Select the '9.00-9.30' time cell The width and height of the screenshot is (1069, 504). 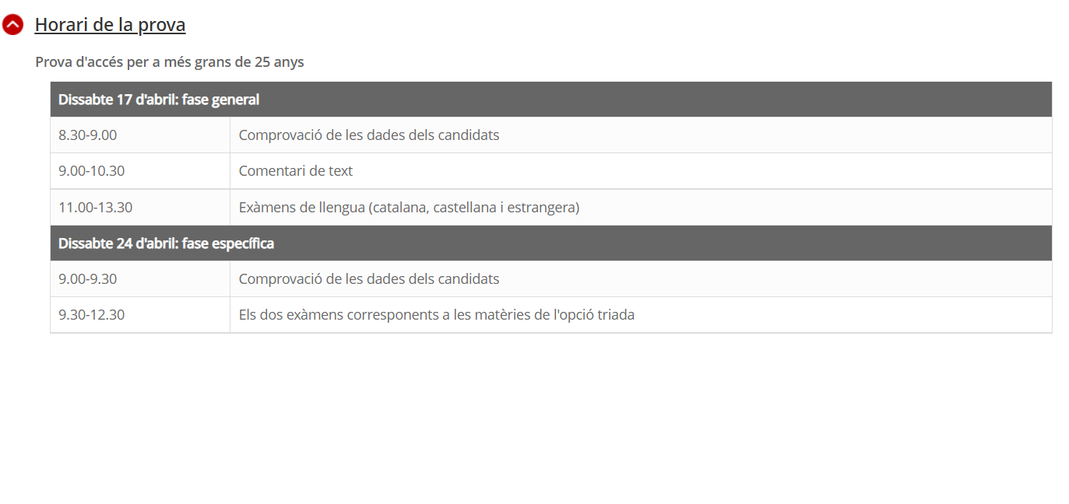88,279
